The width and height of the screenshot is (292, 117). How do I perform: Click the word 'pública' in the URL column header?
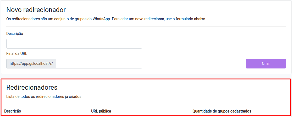[x=105, y=111]
